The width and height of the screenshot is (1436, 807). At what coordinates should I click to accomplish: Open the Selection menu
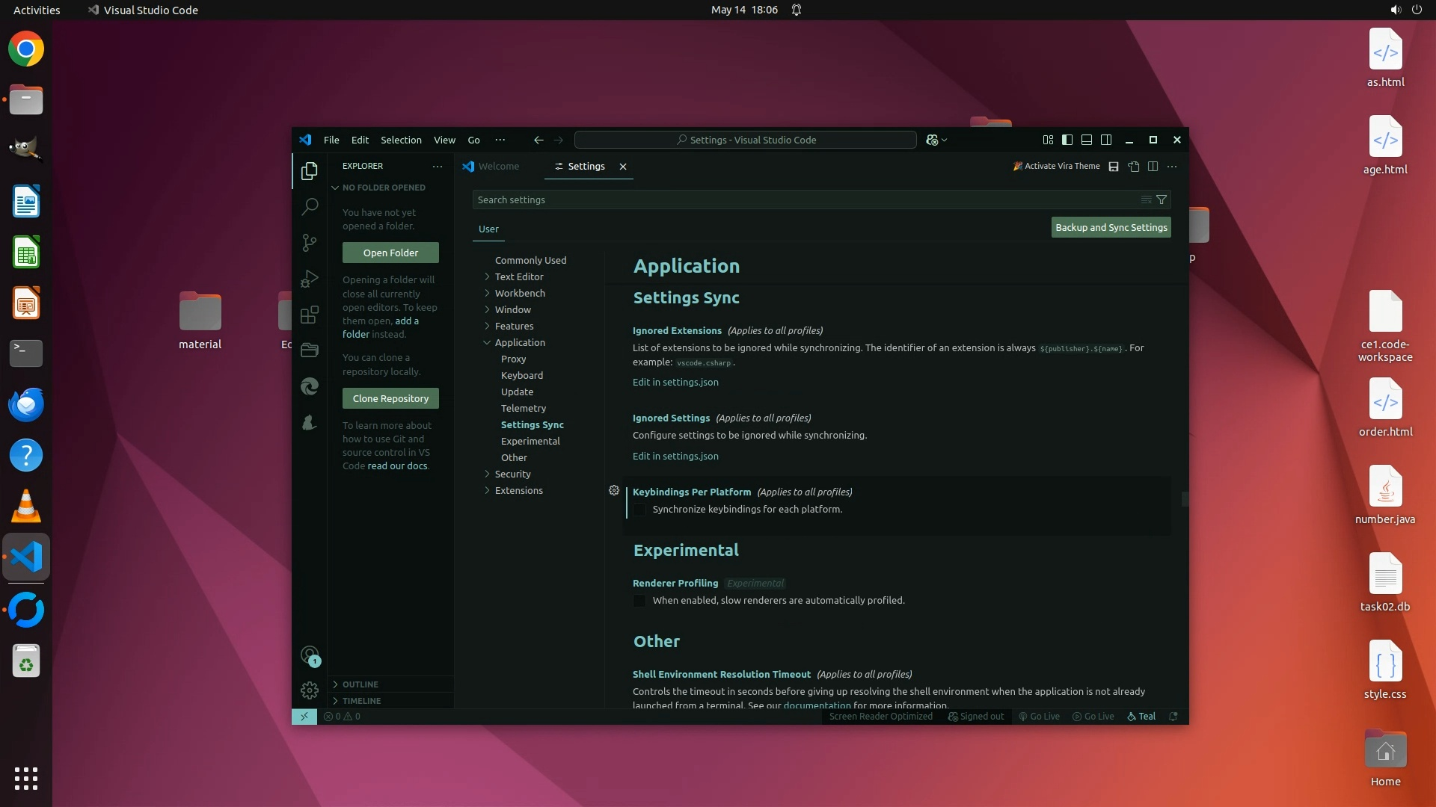[401, 140]
